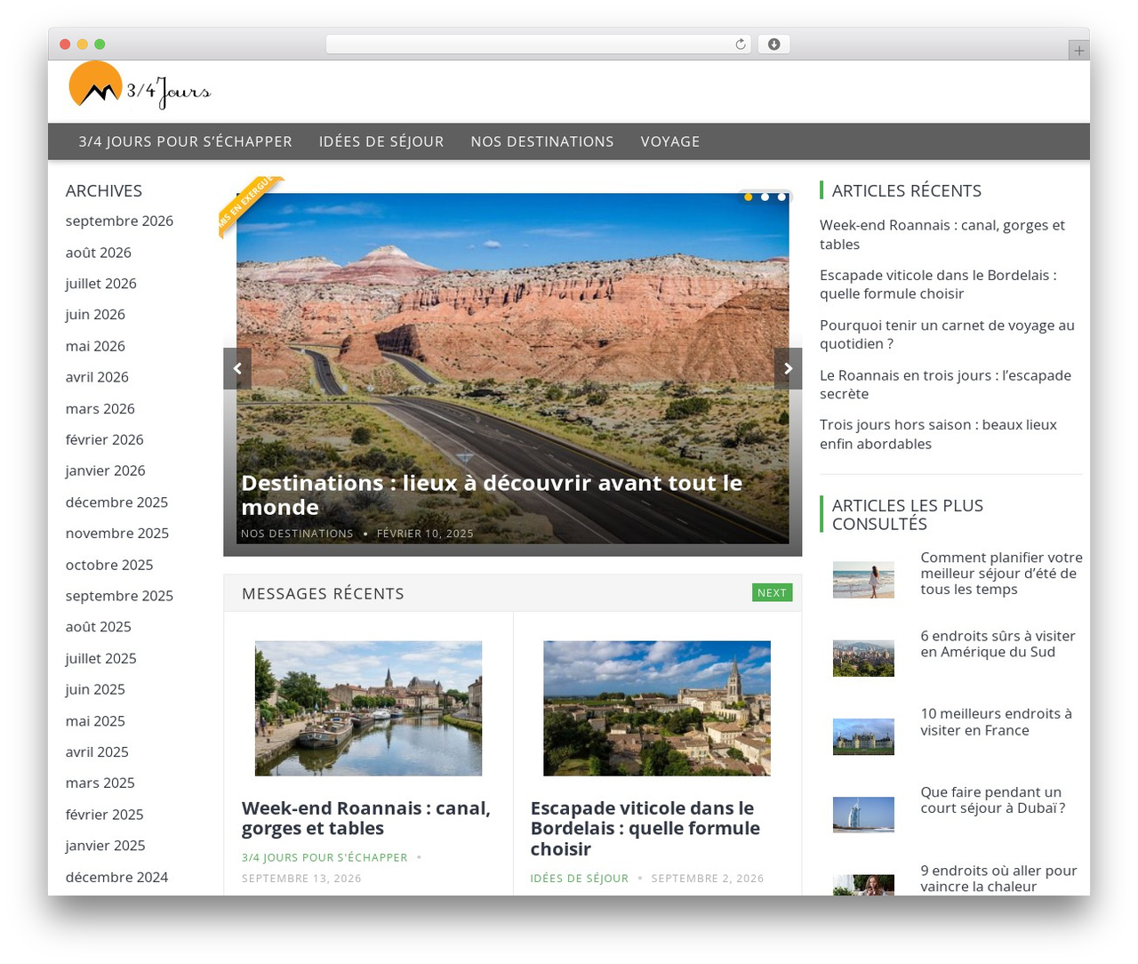Select the third slider pagination dot
The width and height of the screenshot is (1138, 964).
781,197
